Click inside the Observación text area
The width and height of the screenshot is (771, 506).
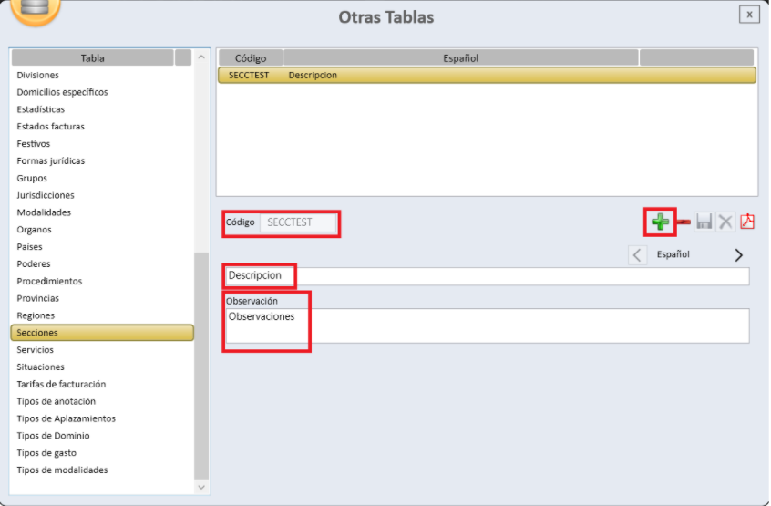point(487,325)
